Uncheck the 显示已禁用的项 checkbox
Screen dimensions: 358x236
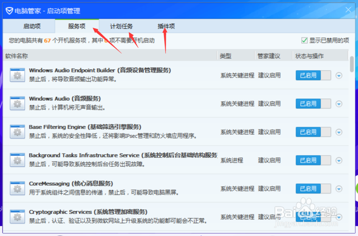tap(304, 41)
